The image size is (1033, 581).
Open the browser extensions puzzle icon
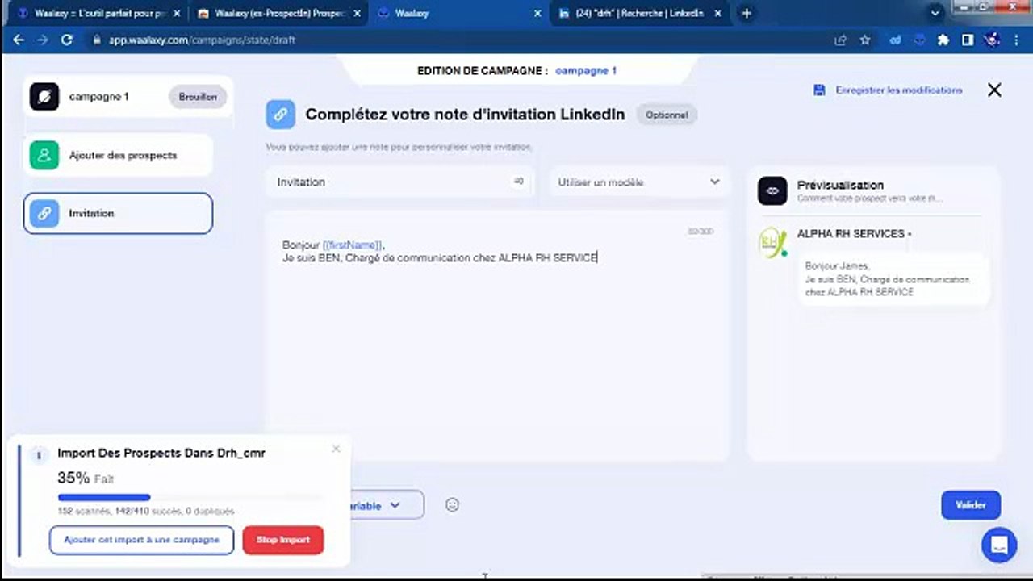pyautogui.click(x=943, y=40)
